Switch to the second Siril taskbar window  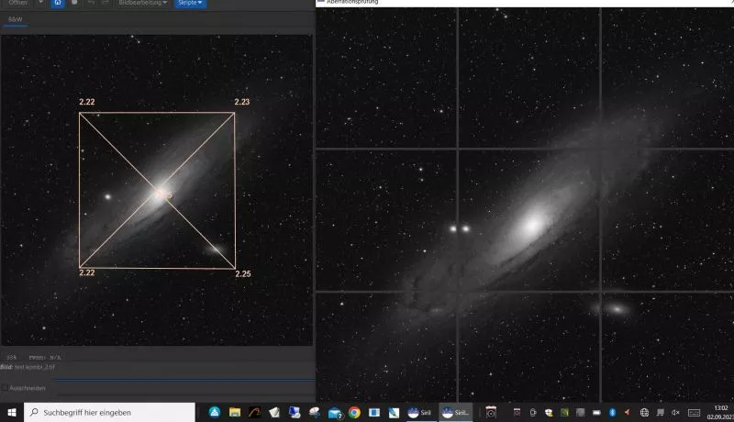[x=456, y=412]
